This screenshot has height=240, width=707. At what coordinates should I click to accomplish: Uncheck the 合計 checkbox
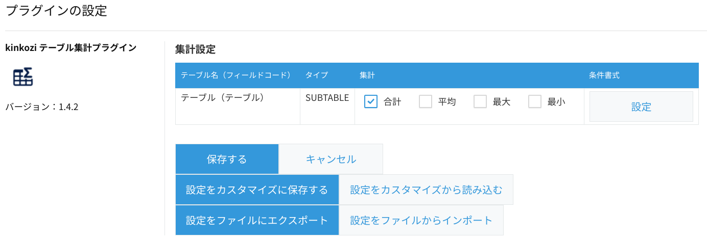371,101
